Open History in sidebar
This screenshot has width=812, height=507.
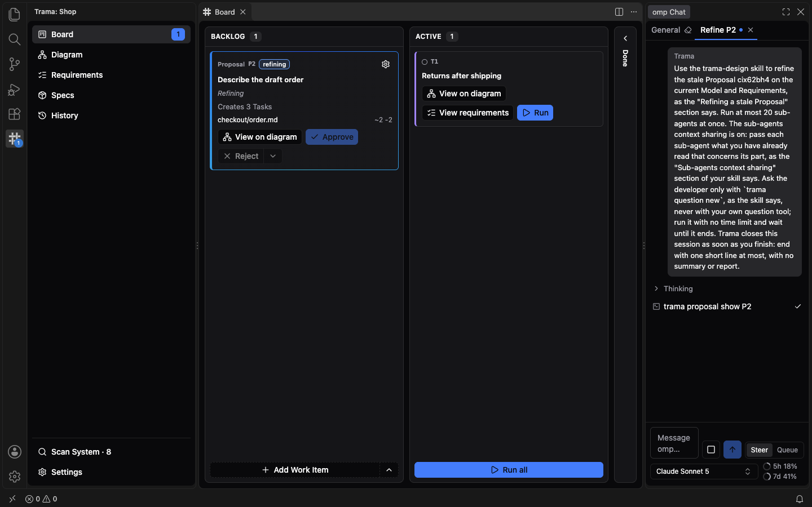pos(111,115)
